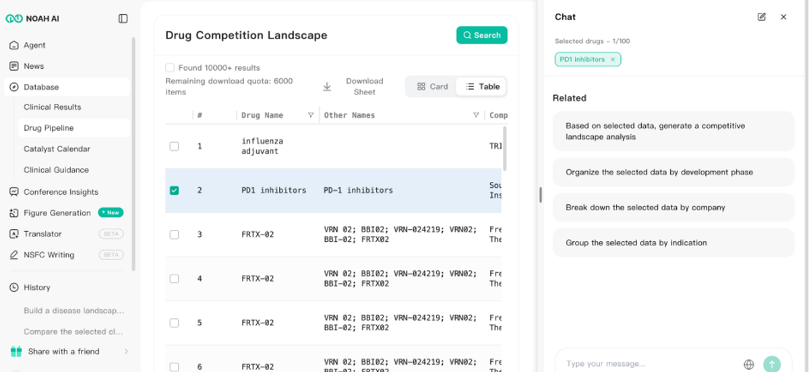Switch to Table view
Image resolution: width=809 pixels, height=372 pixels.
(x=482, y=86)
